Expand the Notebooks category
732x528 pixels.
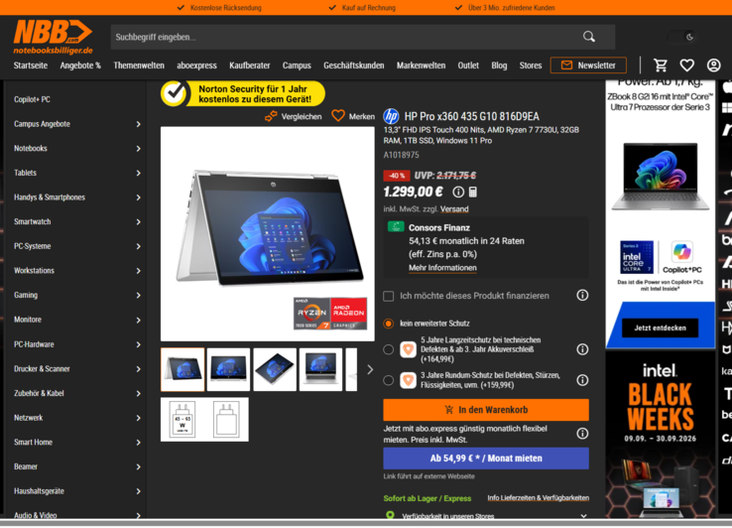click(x=138, y=149)
